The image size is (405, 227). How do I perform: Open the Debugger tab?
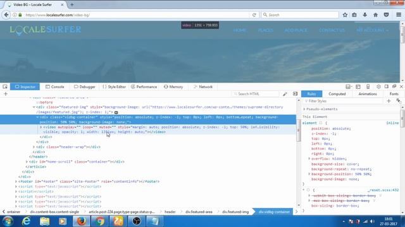click(85, 87)
